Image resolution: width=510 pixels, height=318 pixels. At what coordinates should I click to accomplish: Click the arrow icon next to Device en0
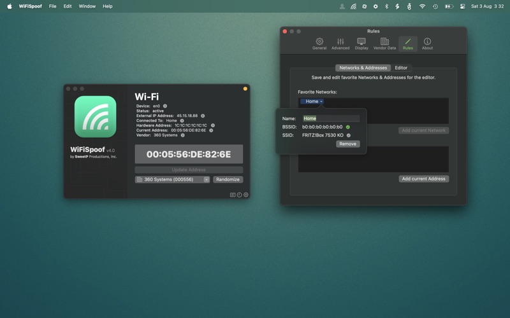165,106
